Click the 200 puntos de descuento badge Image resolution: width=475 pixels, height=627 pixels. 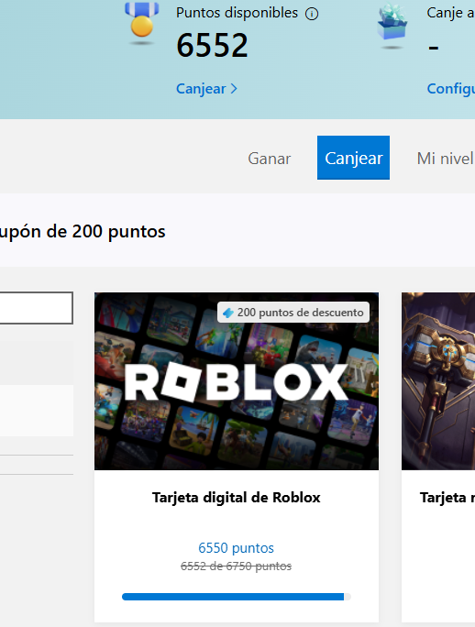pyautogui.click(x=293, y=313)
